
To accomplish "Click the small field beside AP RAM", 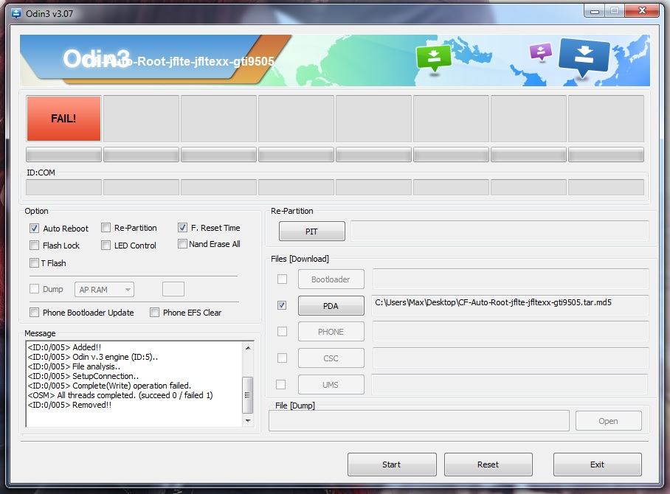I will click(173, 289).
